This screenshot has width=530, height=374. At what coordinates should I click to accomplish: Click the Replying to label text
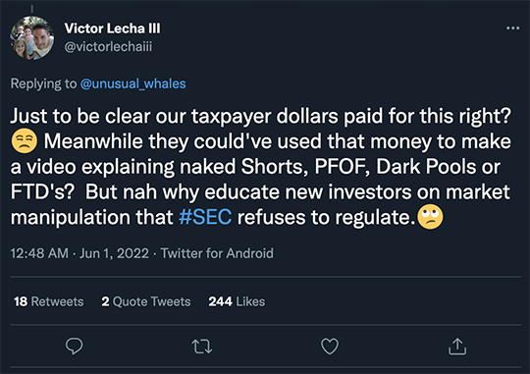tap(43, 83)
